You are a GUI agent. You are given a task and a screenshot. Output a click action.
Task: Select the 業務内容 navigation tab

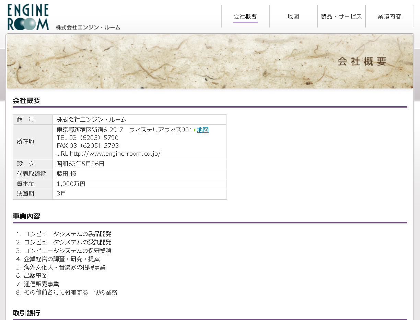click(x=389, y=16)
